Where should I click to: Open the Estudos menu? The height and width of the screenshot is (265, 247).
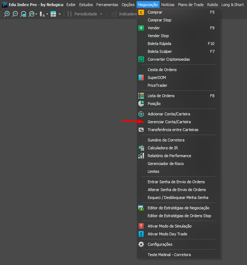(x=86, y=5)
